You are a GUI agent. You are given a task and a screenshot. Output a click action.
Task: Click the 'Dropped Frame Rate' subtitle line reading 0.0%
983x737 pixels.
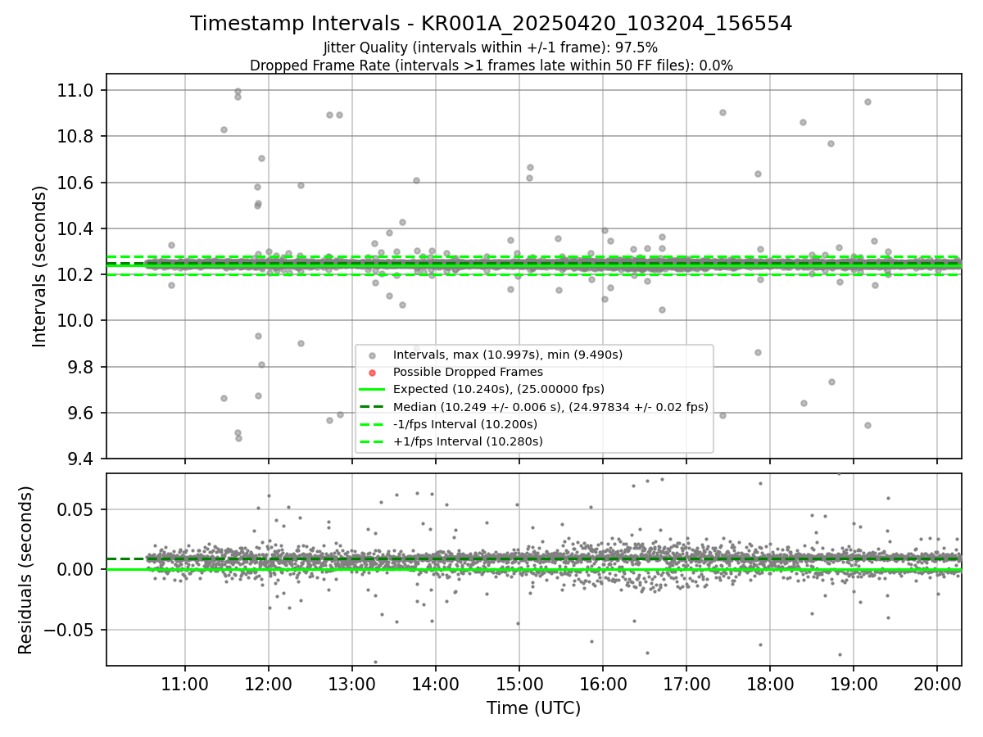491,66
